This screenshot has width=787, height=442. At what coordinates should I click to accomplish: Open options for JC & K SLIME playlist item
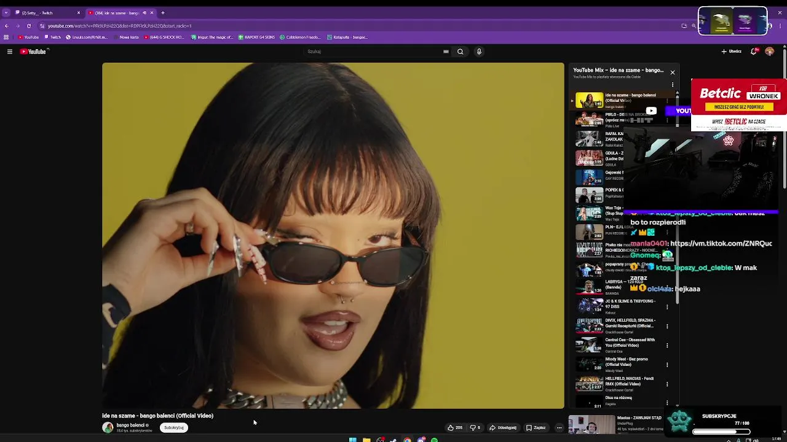point(667,306)
